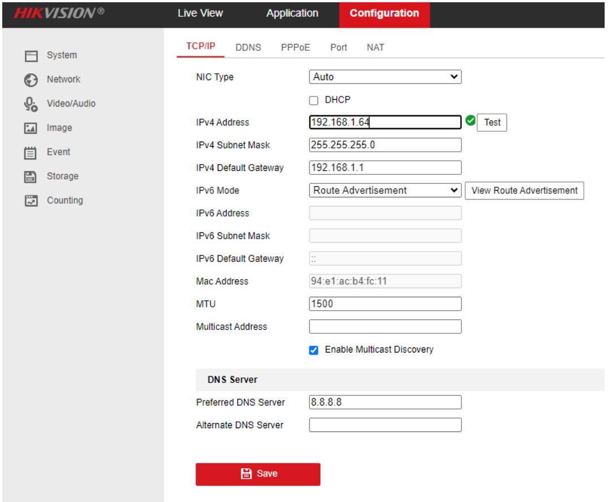Go to Live View menu
This screenshot has height=502, width=608.
point(200,14)
